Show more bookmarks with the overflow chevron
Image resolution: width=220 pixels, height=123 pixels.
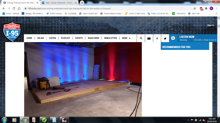tap(216, 13)
